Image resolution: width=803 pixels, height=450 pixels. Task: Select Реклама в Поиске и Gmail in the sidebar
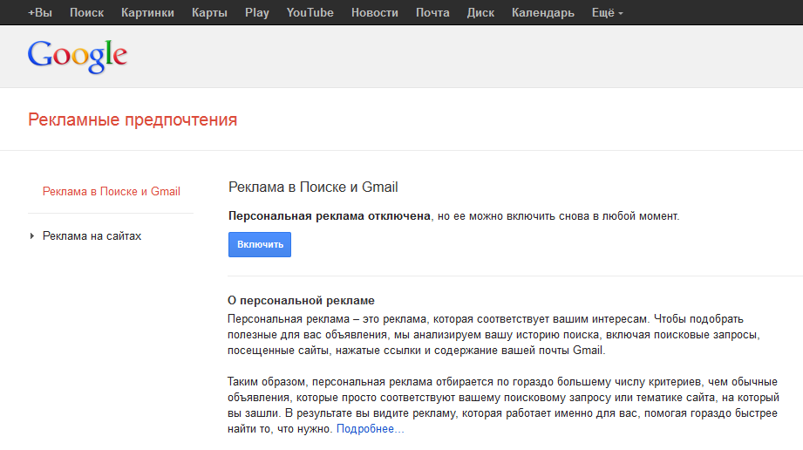[x=111, y=192]
